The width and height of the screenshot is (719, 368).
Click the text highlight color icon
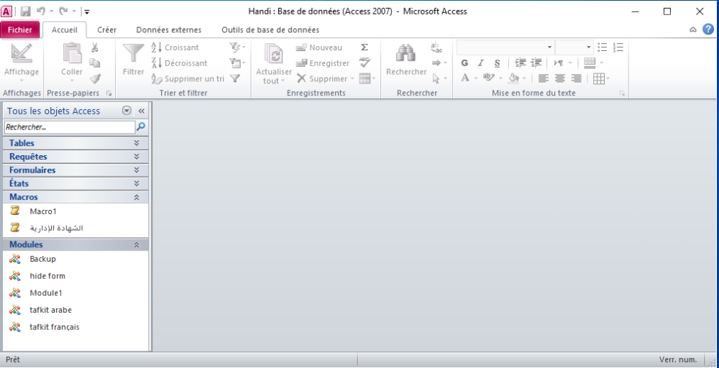click(x=489, y=78)
